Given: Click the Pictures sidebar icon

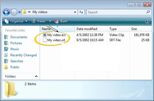Looking at the screenshot, I should pos(6,43).
